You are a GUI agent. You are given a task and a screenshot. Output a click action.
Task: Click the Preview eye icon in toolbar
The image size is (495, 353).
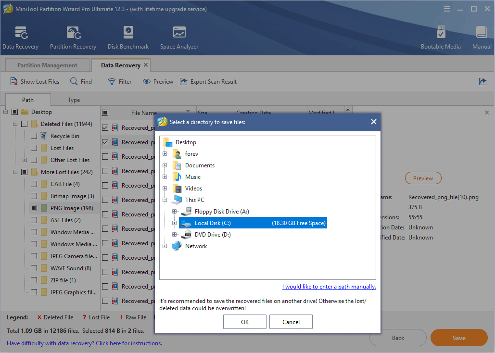146,81
